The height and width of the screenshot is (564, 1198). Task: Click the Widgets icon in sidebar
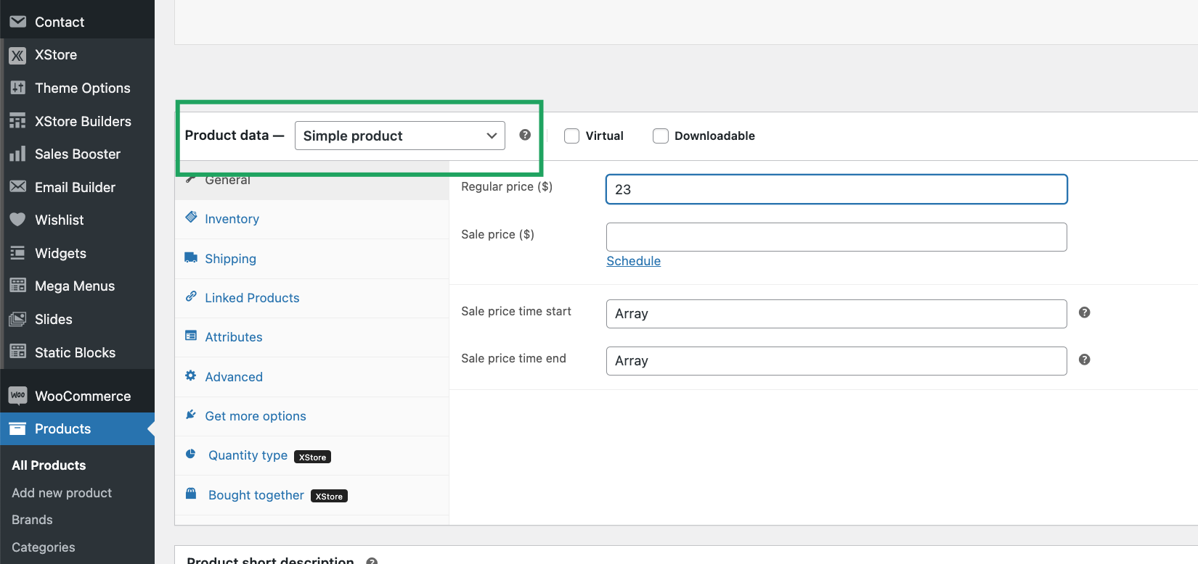click(x=18, y=253)
